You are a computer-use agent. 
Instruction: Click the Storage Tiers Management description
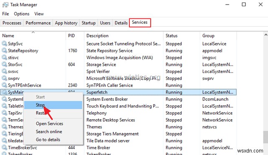(113, 134)
